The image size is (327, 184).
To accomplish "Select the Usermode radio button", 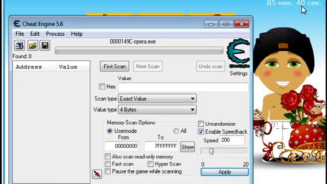I will point(109,131).
